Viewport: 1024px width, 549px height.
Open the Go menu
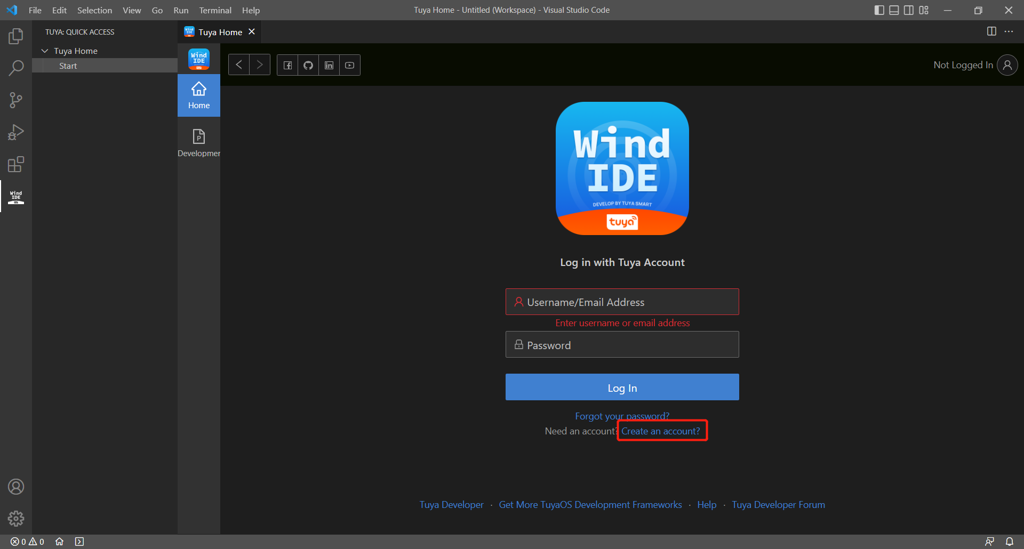157,10
